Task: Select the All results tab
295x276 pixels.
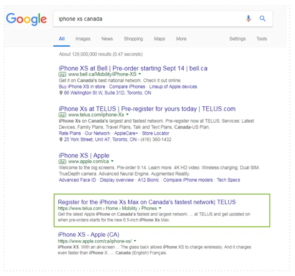Action: click(61, 39)
